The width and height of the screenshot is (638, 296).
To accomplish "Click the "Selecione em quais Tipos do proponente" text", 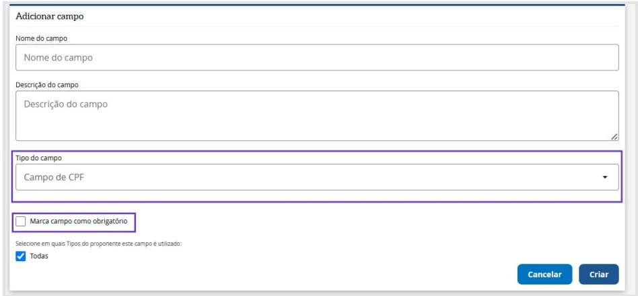I will tap(99, 243).
